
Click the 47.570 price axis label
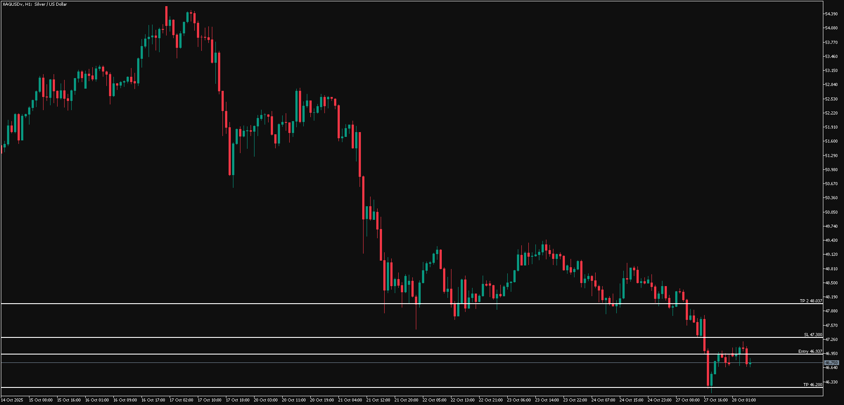[831, 326]
